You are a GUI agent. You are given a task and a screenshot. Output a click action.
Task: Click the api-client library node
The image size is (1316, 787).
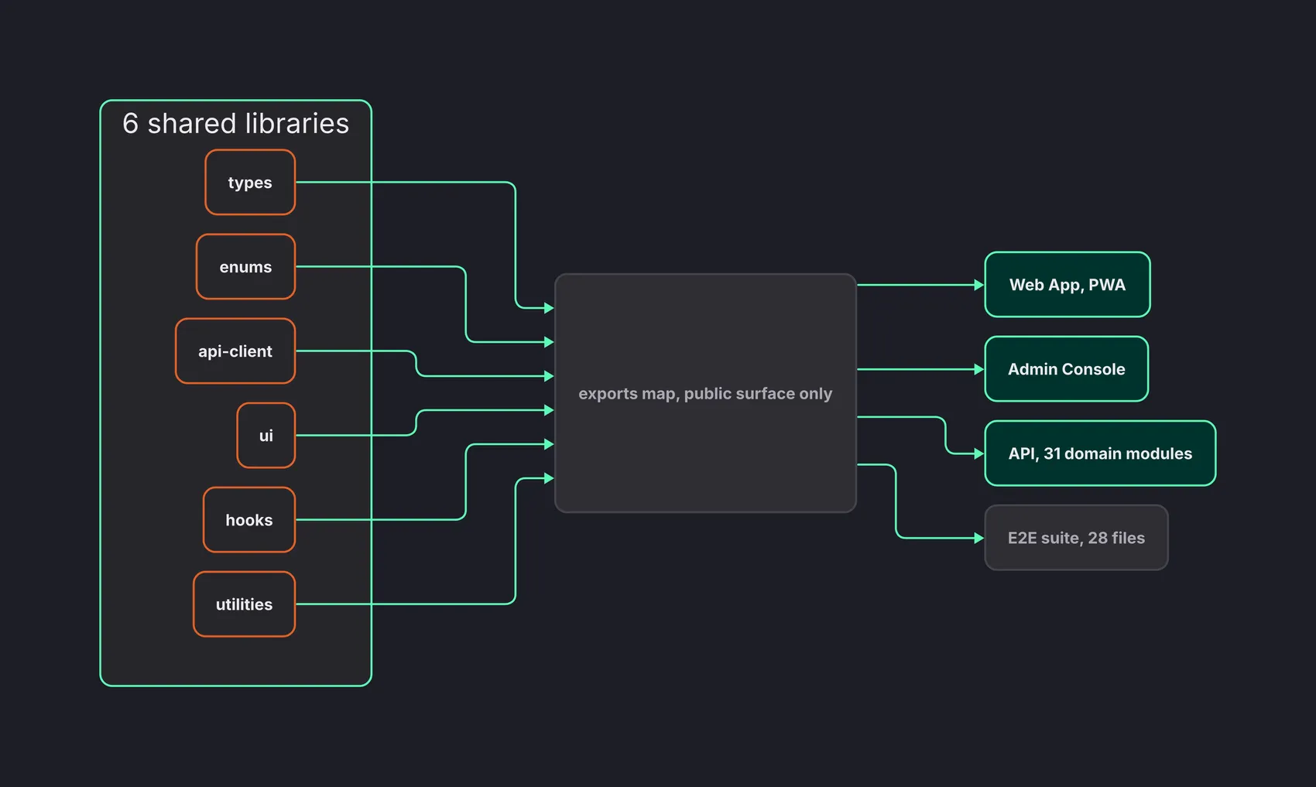pos(235,351)
